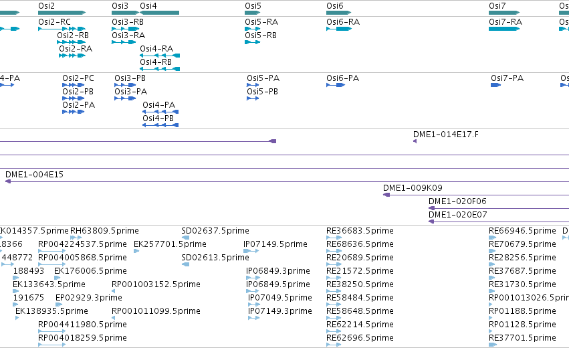
Task: Open BAC clone DME1-009K09 label
Action: tap(413, 188)
